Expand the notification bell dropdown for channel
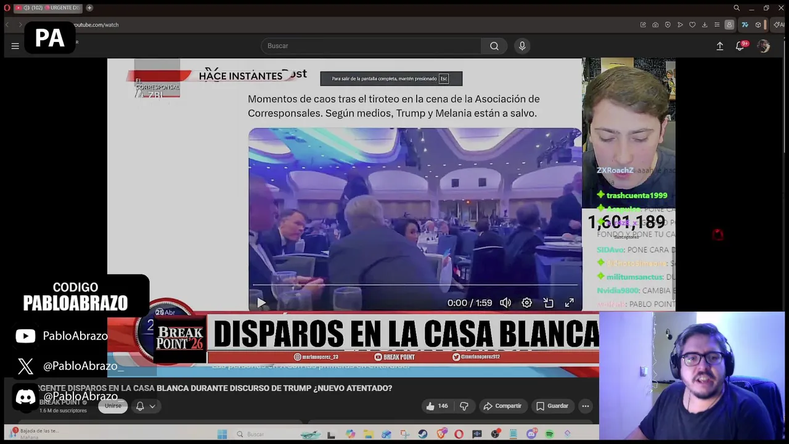 click(145, 406)
